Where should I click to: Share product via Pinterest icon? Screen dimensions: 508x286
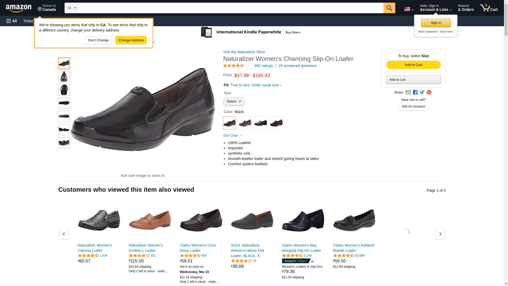click(x=429, y=92)
